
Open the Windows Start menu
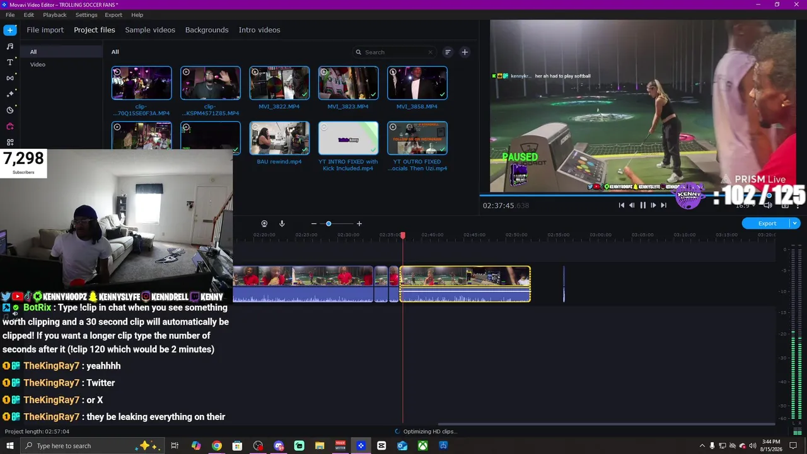pos(9,446)
